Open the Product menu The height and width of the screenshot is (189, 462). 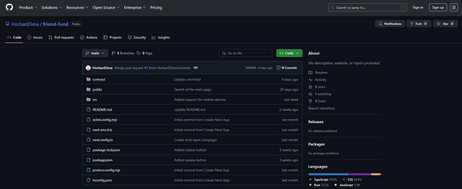[x=28, y=7]
